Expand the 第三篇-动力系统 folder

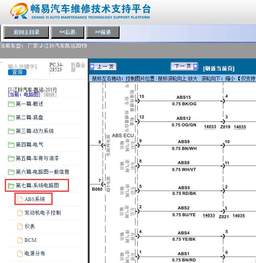coord(35,131)
